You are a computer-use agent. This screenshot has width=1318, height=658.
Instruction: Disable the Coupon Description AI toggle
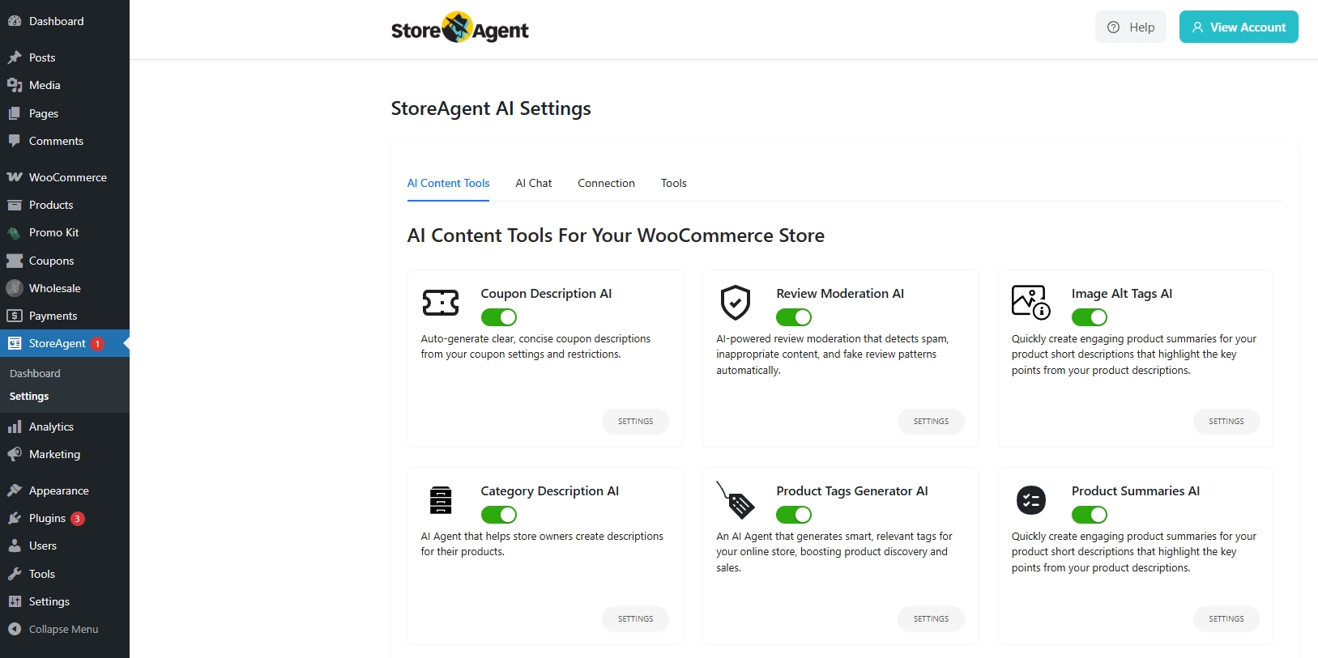pyautogui.click(x=499, y=317)
